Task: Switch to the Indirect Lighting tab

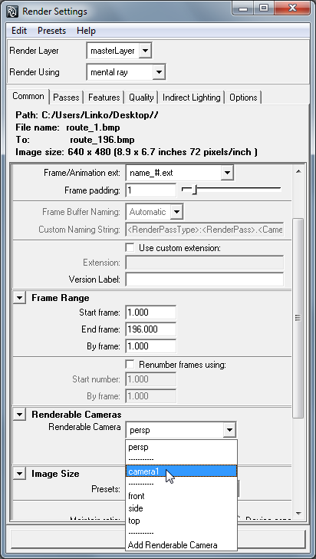Action: click(191, 98)
